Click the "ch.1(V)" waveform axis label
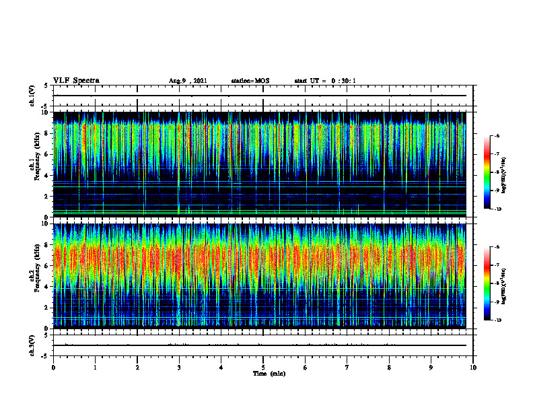Image resolution: width=533 pixels, height=412 pixels. [32, 96]
